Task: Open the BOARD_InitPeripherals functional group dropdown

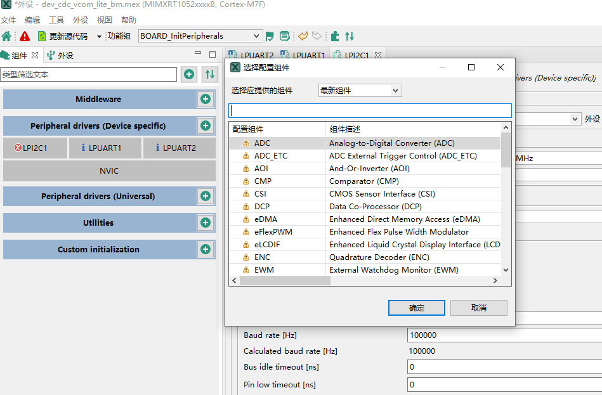Action: 200,36
